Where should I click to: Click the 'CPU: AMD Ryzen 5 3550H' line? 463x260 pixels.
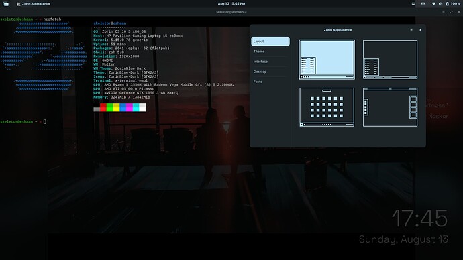(164, 84)
